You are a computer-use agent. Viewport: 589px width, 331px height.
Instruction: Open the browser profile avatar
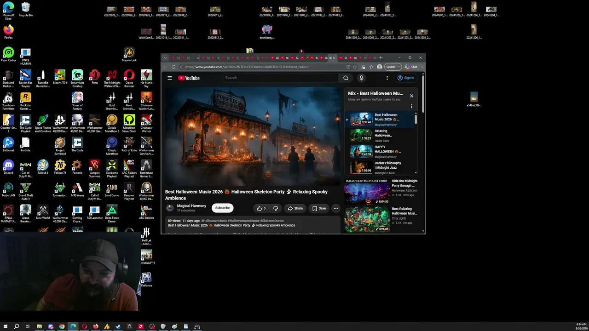pos(379,67)
